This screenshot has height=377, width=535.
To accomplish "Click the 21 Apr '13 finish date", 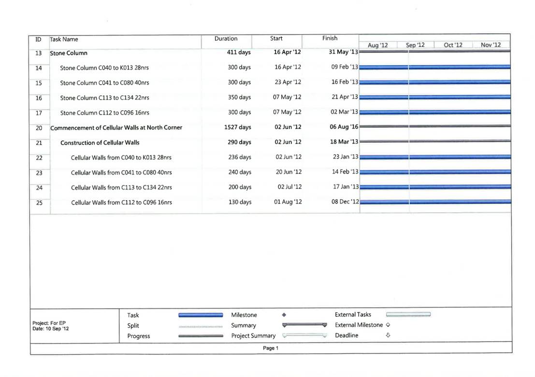I will click(x=345, y=97).
